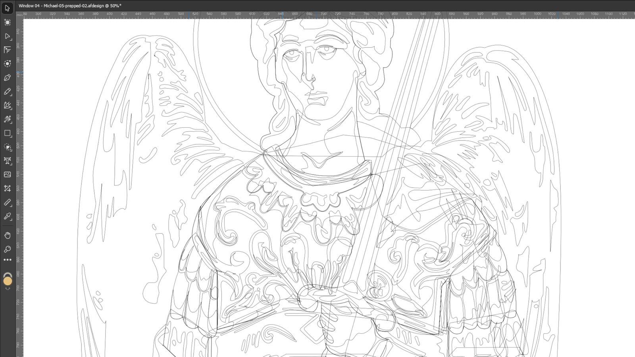
Task: Pick the Contour tool
Action: 7,63
